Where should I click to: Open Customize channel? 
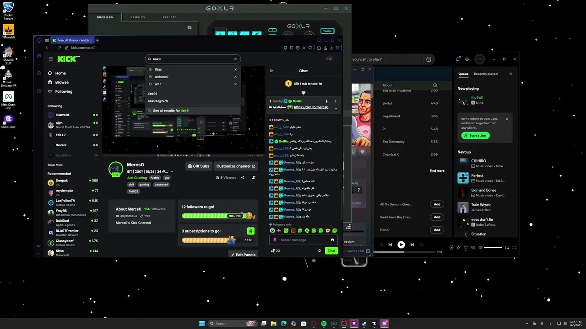pos(236,166)
